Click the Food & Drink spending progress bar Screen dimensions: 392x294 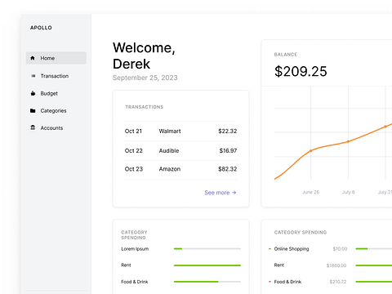(x=207, y=282)
